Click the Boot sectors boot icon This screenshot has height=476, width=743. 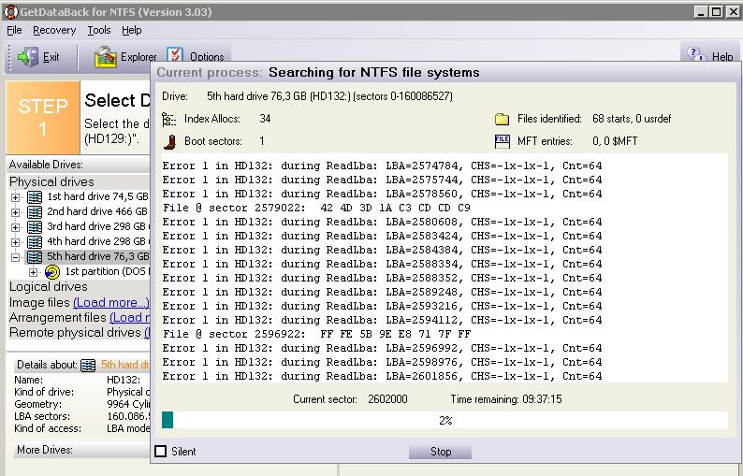coord(170,141)
